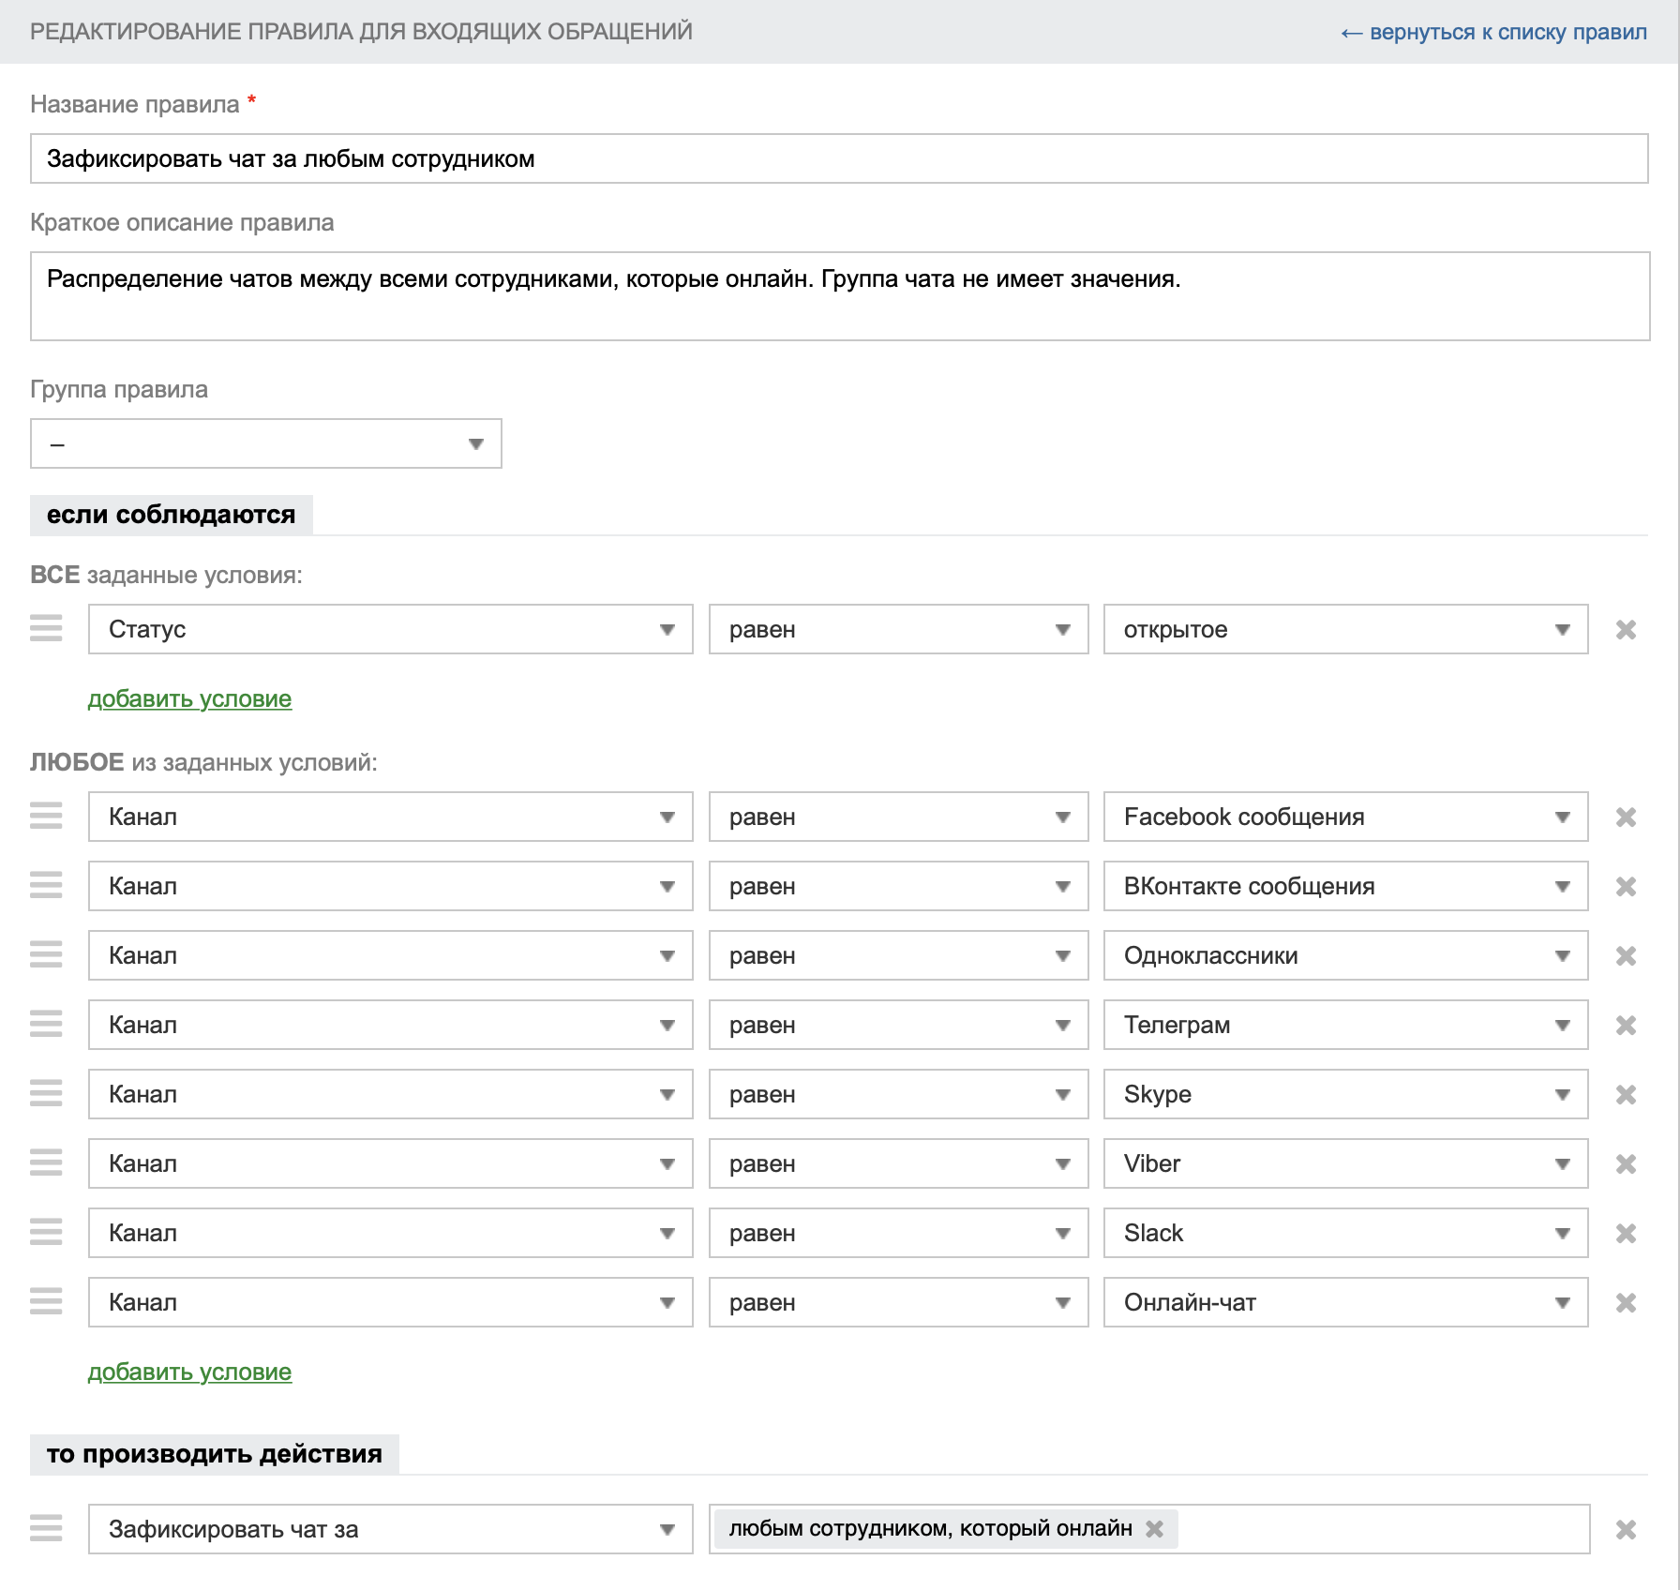Open the равен operator dropdown in Статус row
This screenshot has width=1680, height=1590.
[899, 629]
